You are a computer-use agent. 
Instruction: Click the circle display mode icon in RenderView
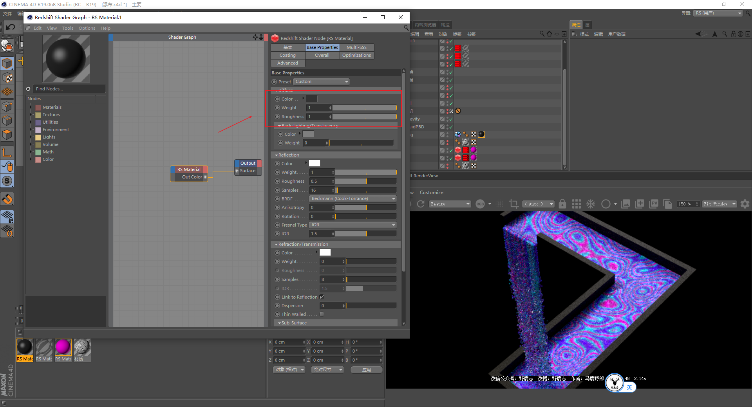tap(606, 204)
